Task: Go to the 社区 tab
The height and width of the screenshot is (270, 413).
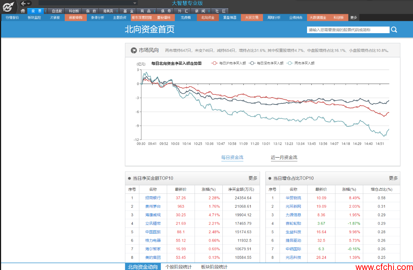Action: point(220,11)
